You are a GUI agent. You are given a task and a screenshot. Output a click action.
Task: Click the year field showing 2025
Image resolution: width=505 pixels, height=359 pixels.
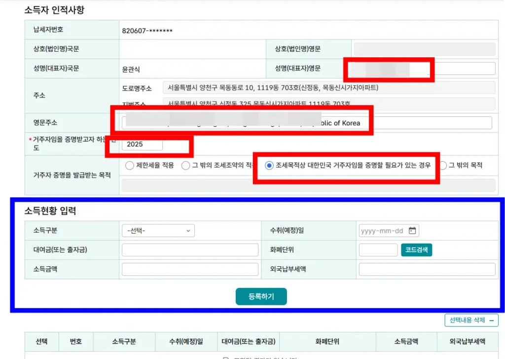pyautogui.click(x=143, y=144)
